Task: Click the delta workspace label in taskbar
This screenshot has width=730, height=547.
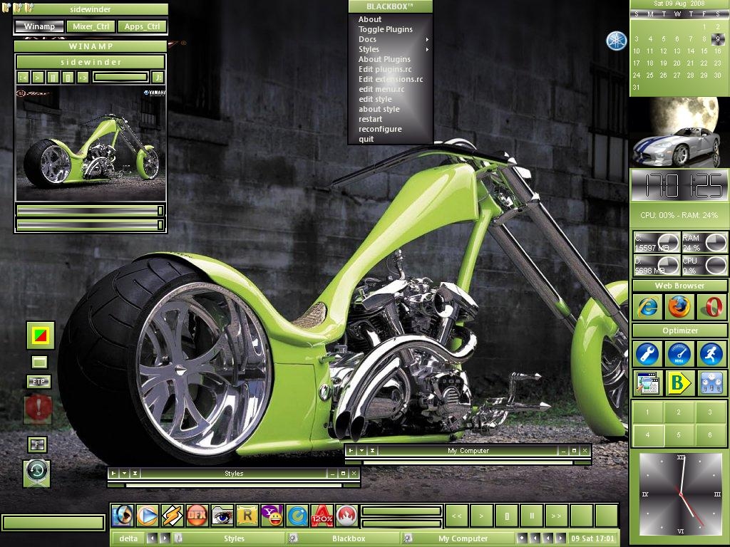Action: pos(128,538)
